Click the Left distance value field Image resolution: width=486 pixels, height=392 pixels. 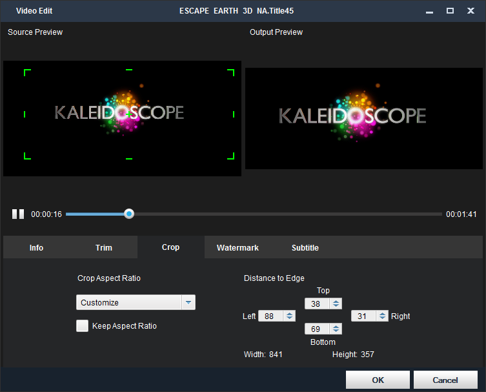pyautogui.click(x=270, y=316)
